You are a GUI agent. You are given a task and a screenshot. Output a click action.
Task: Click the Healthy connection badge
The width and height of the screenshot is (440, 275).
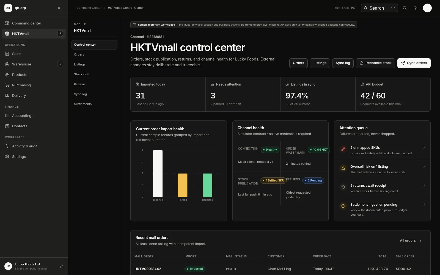tap(270, 150)
